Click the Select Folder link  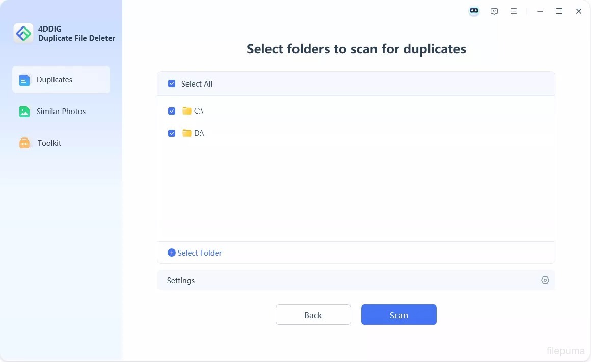click(199, 253)
